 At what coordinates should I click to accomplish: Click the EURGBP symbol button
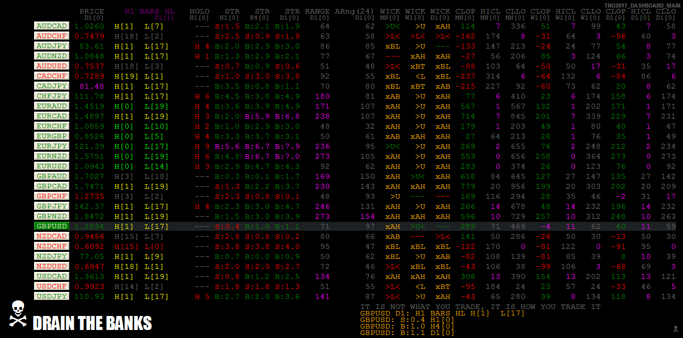coord(52,136)
